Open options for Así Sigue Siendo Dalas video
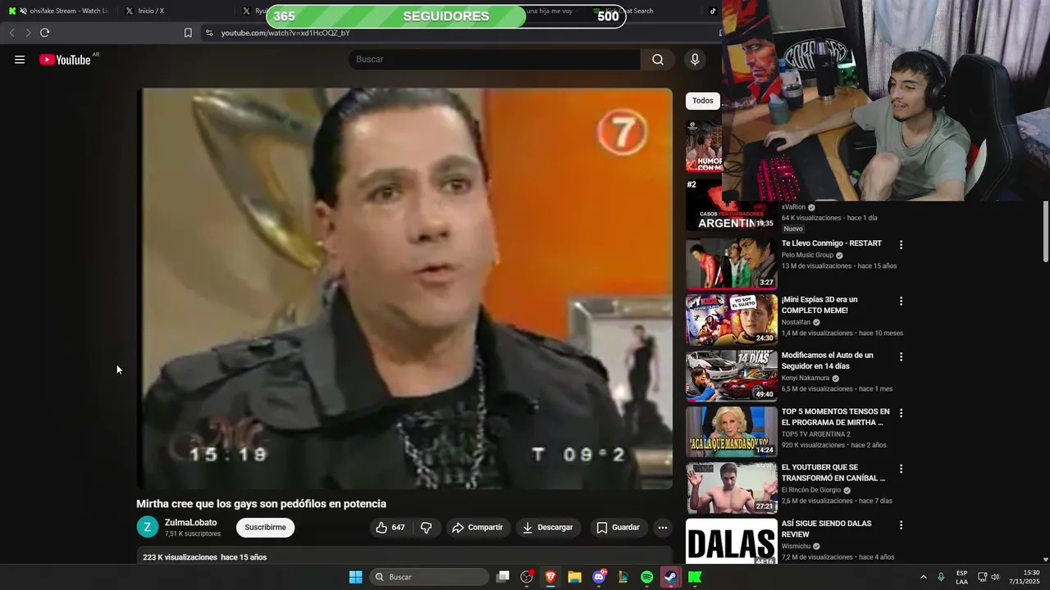The width and height of the screenshot is (1050, 590). [x=901, y=525]
